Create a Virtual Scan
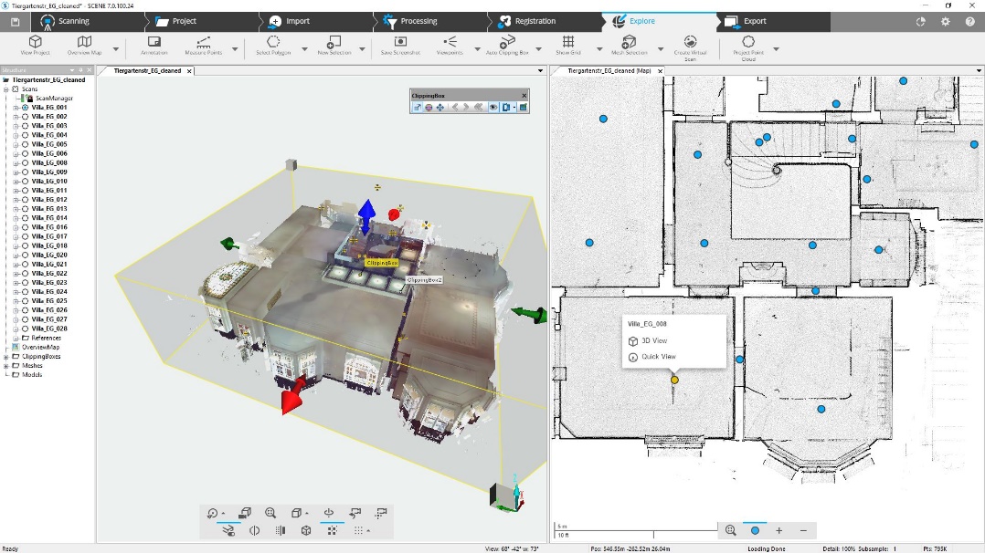This screenshot has width=985, height=553. [x=690, y=46]
